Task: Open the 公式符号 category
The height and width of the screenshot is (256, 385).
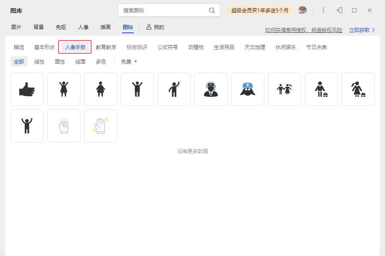Action: pos(168,47)
